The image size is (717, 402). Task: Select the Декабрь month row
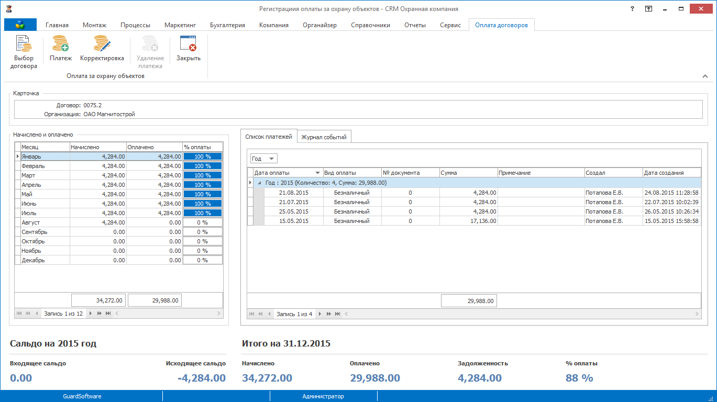coord(119,260)
